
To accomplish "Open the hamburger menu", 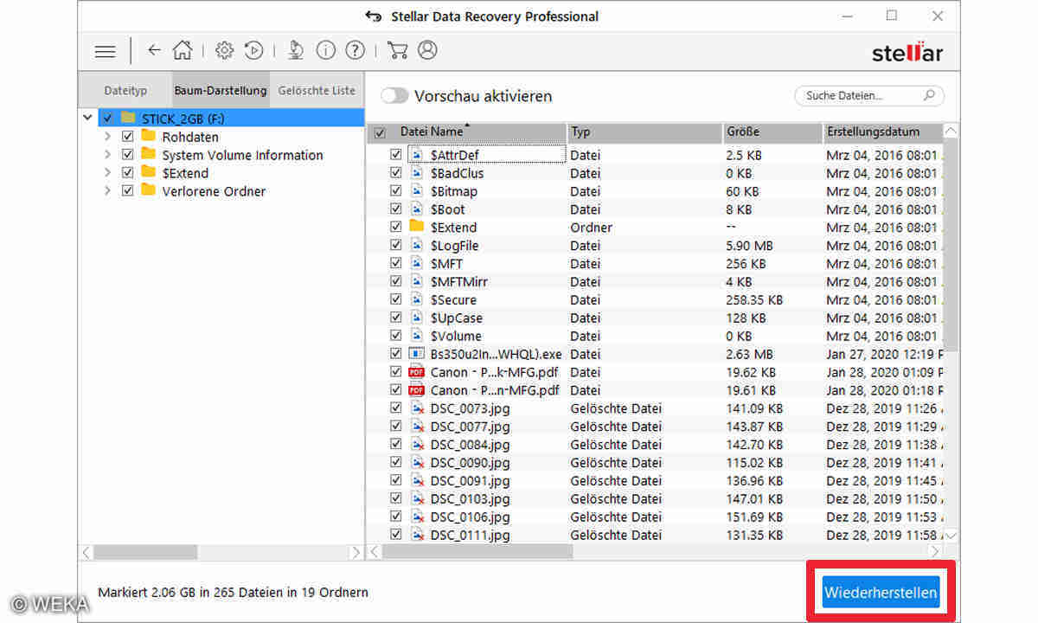I will pos(105,50).
